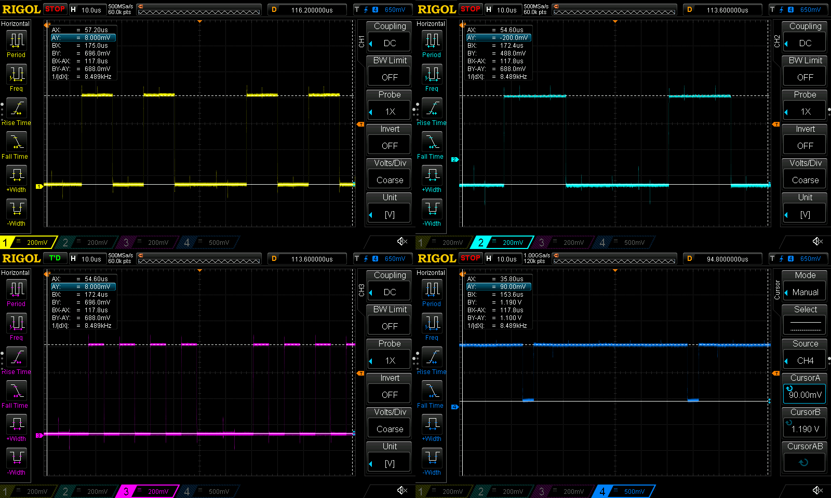Pick the +Width measurement in the CH3 screen

point(16,428)
